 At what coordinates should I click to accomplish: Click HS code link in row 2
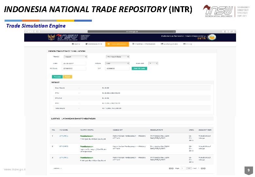64,147
